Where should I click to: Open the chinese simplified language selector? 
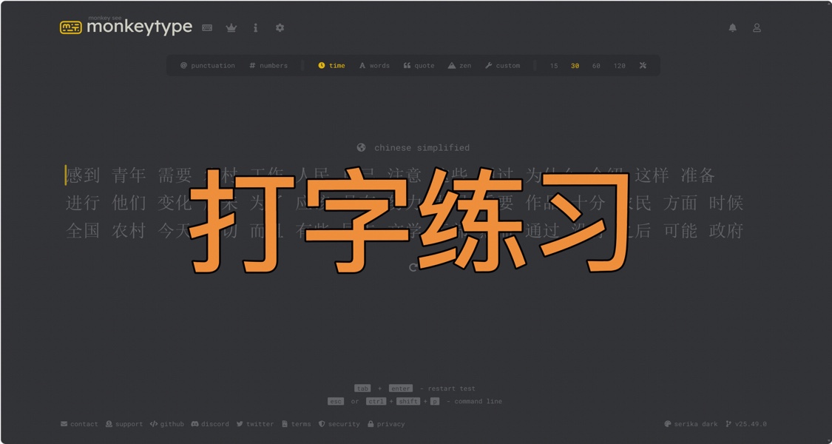(x=413, y=147)
